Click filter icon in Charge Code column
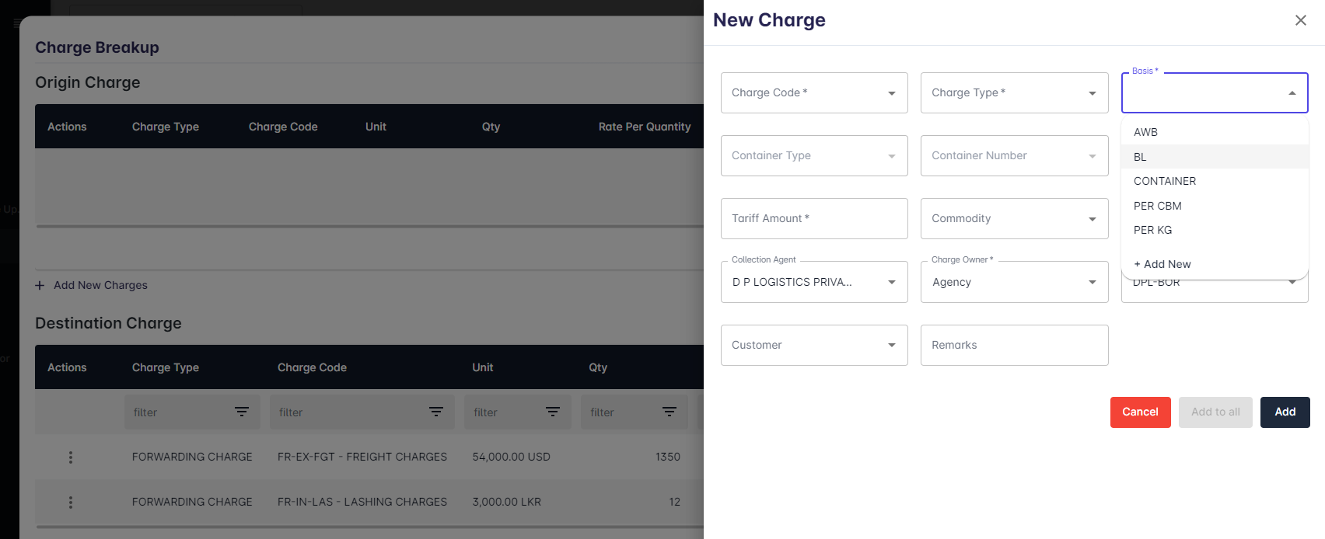The width and height of the screenshot is (1325, 539). point(436,412)
